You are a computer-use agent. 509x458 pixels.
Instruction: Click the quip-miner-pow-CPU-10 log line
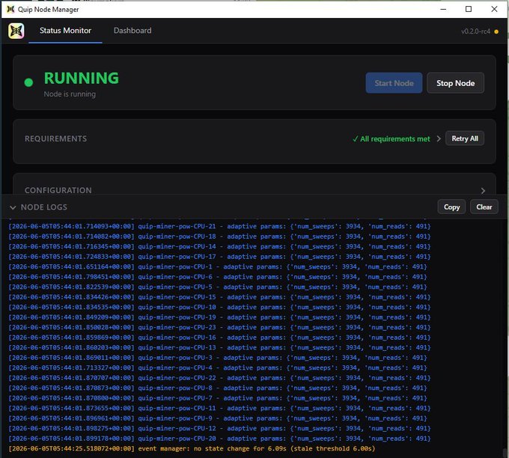pyautogui.click(x=219, y=307)
